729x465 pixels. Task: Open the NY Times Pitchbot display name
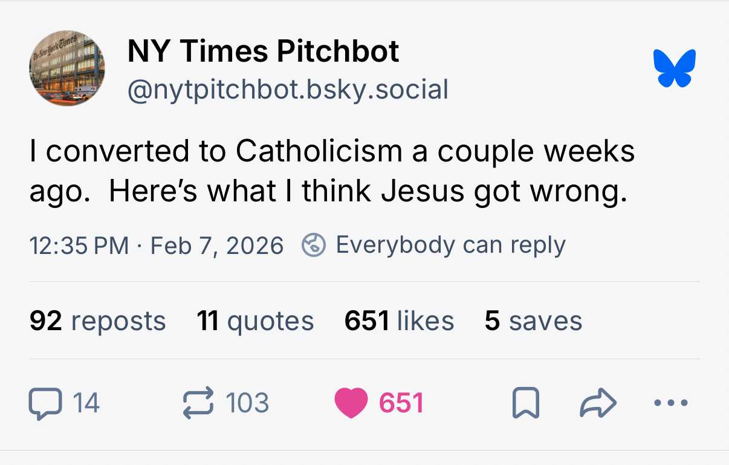coord(263,51)
